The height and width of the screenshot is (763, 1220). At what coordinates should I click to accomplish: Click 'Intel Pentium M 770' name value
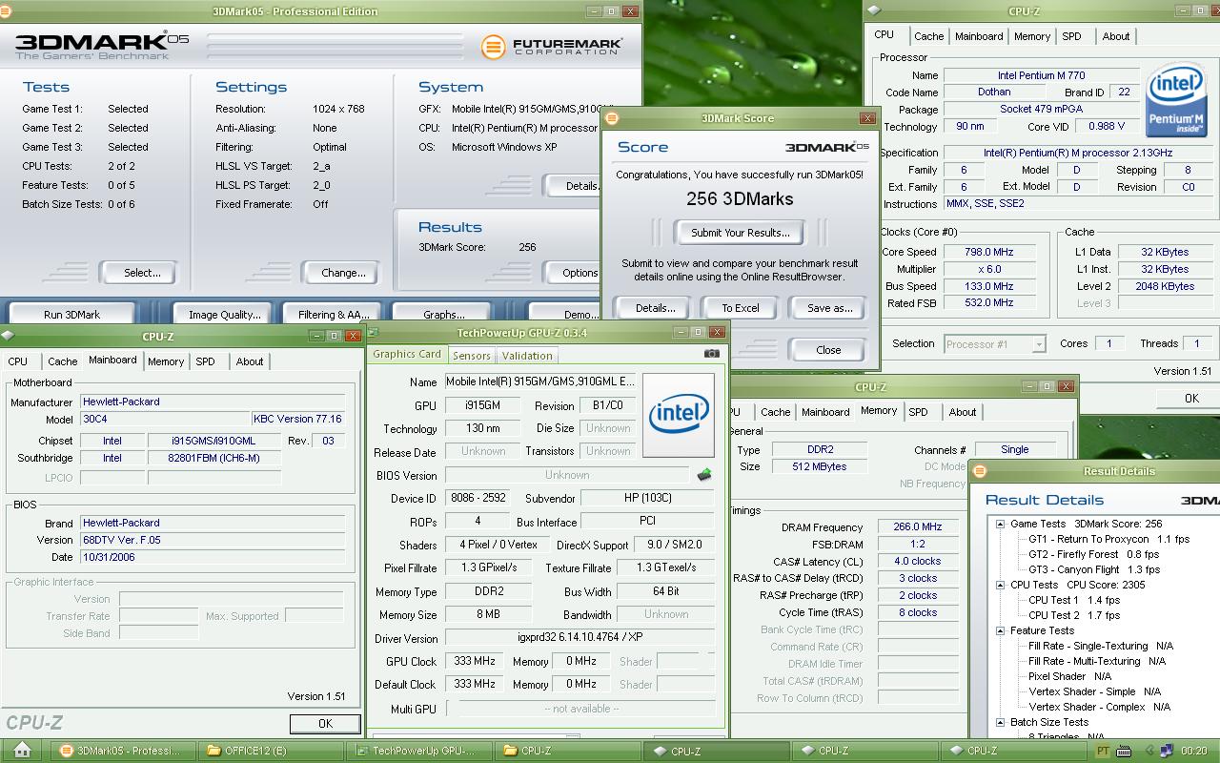1041,75
